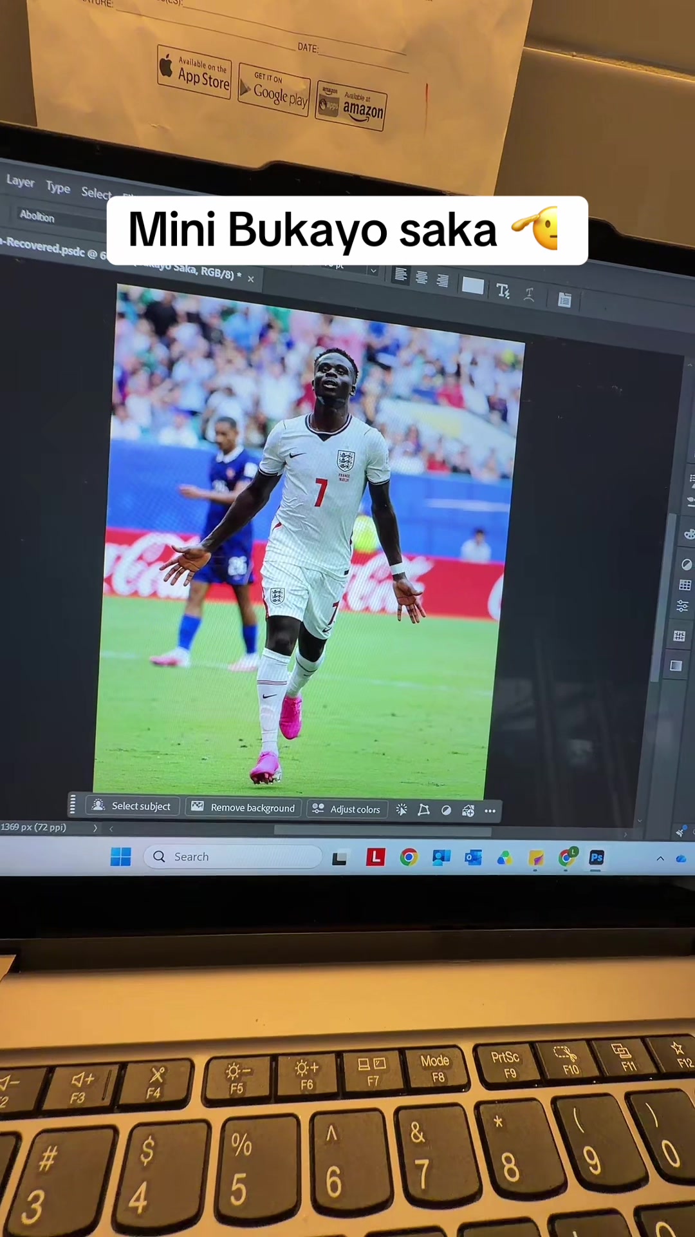Screen dimensions: 695x1237
Task: Click the taskbar Search box
Action: tap(233, 857)
